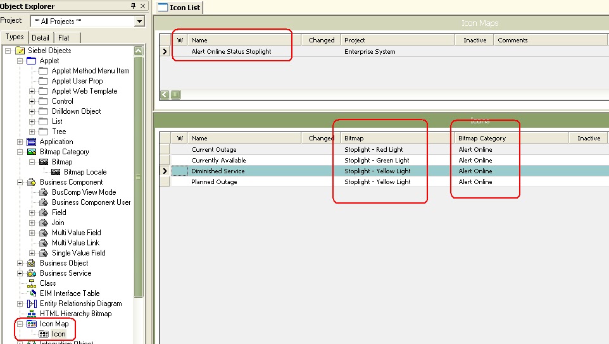This screenshot has height=344, width=609.
Task: Click the Join object icon
Action: click(x=44, y=222)
